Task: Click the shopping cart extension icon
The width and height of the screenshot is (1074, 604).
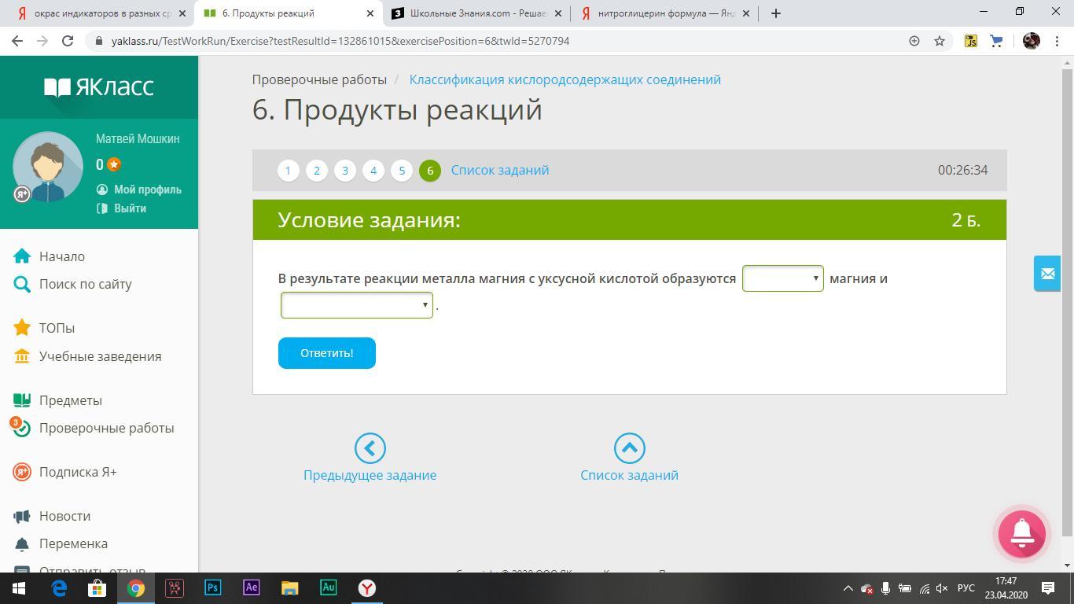Action: click(x=996, y=41)
